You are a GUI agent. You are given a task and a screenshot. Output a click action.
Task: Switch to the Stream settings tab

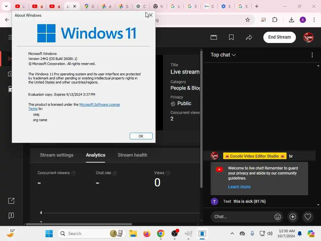pyautogui.click(x=57, y=155)
